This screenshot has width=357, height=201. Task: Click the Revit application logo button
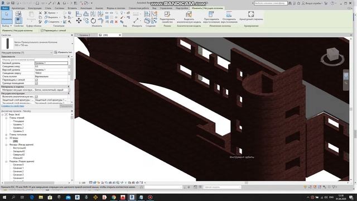3,3
